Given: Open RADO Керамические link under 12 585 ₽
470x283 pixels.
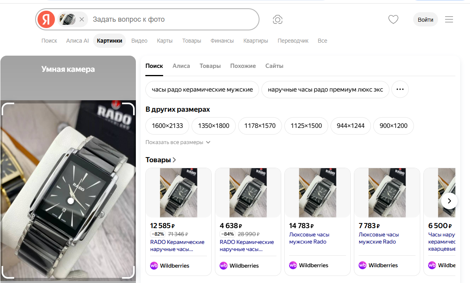Looking at the screenshot, I should tap(177, 246).
